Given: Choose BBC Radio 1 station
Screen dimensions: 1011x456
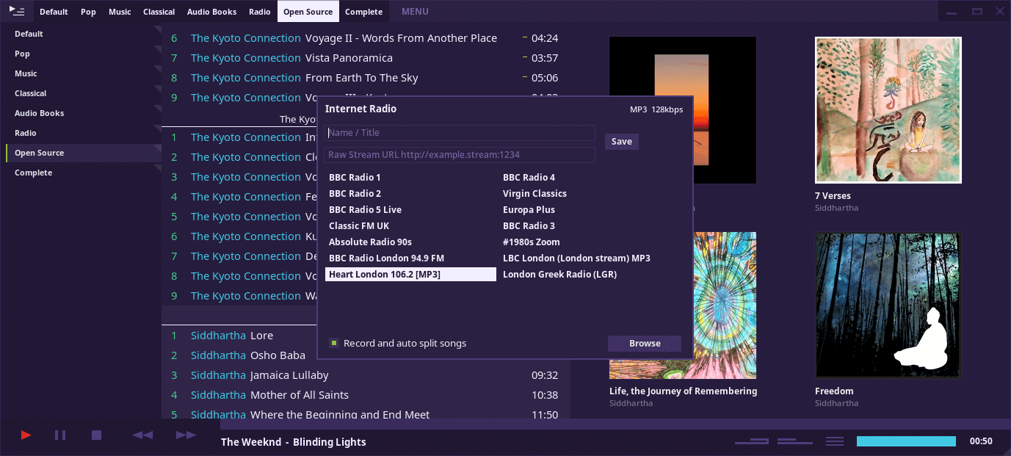Looking at the screenshot, I should [x=410, y=177].
